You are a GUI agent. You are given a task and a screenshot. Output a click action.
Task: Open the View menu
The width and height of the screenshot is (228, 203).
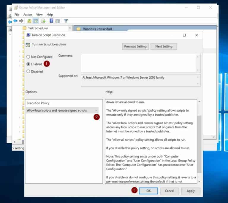[39, 15]
